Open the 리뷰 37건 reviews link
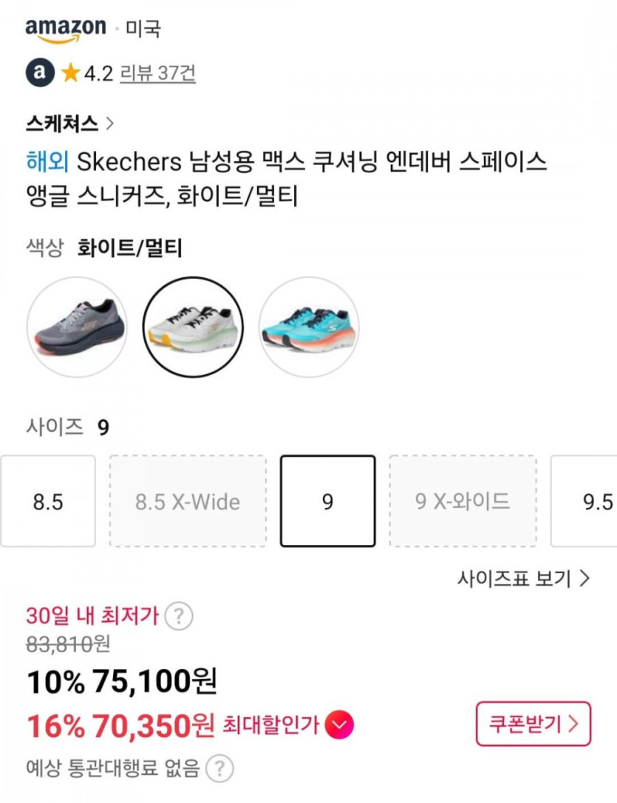Image resolution: width=617 pixels, height=803 pixels. [x=157, y=73]
